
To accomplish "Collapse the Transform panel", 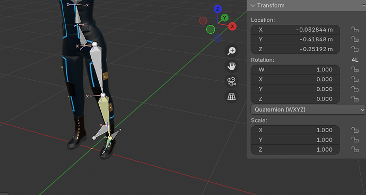I will coord(253,6).
